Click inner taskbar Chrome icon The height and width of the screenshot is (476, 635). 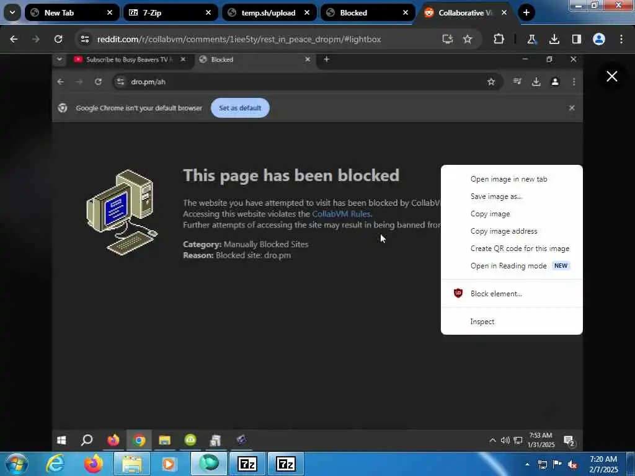pos(139,440)
